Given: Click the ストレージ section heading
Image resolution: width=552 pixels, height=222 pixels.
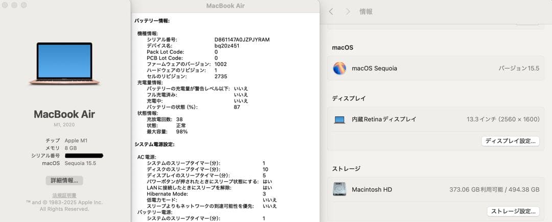Looking at the screenshot, I should 346,168.
